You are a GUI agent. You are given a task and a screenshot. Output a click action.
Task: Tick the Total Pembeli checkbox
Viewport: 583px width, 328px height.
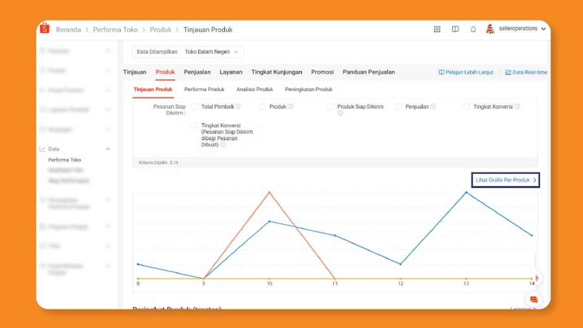click(194, 107)
